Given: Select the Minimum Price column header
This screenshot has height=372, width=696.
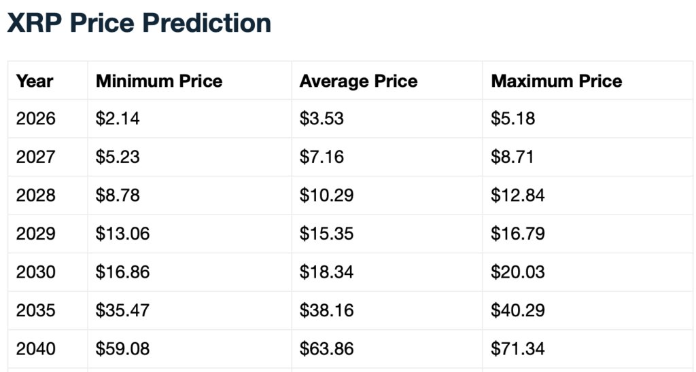Looking at the screenshot, I should (159, 81).
